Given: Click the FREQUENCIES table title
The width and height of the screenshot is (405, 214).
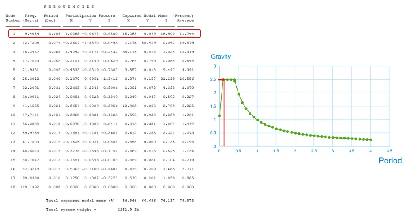Looking at the screenshot, I should [x=69, y=7].
